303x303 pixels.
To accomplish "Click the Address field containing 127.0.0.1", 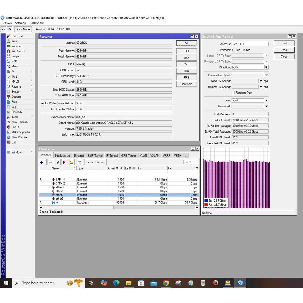I will (250, 44).
